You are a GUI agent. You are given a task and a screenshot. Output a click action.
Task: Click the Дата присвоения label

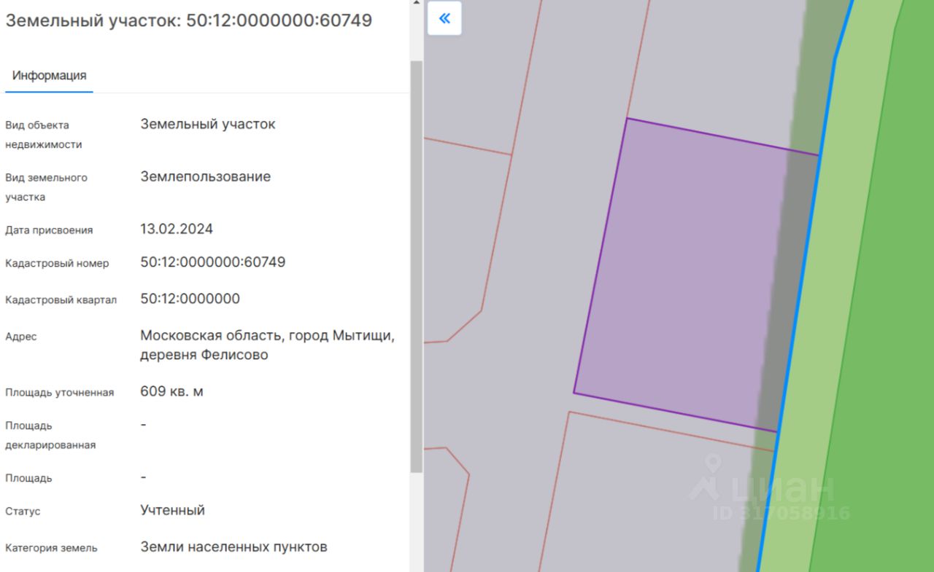49,230
